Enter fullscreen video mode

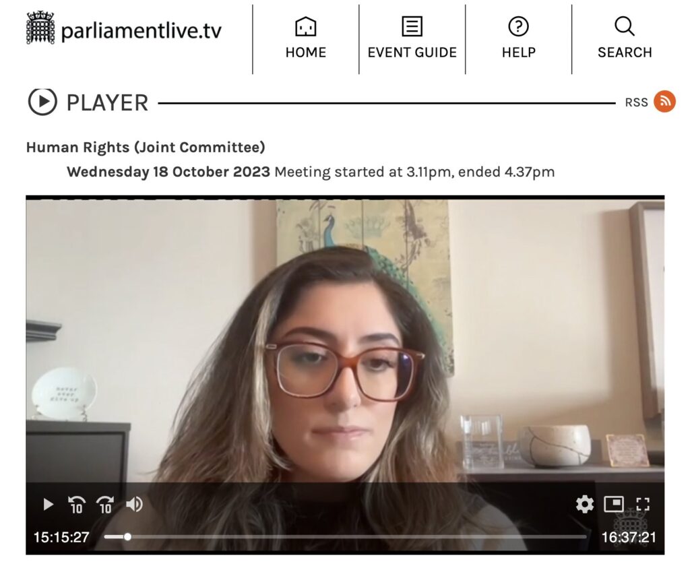tap(642, 504)
